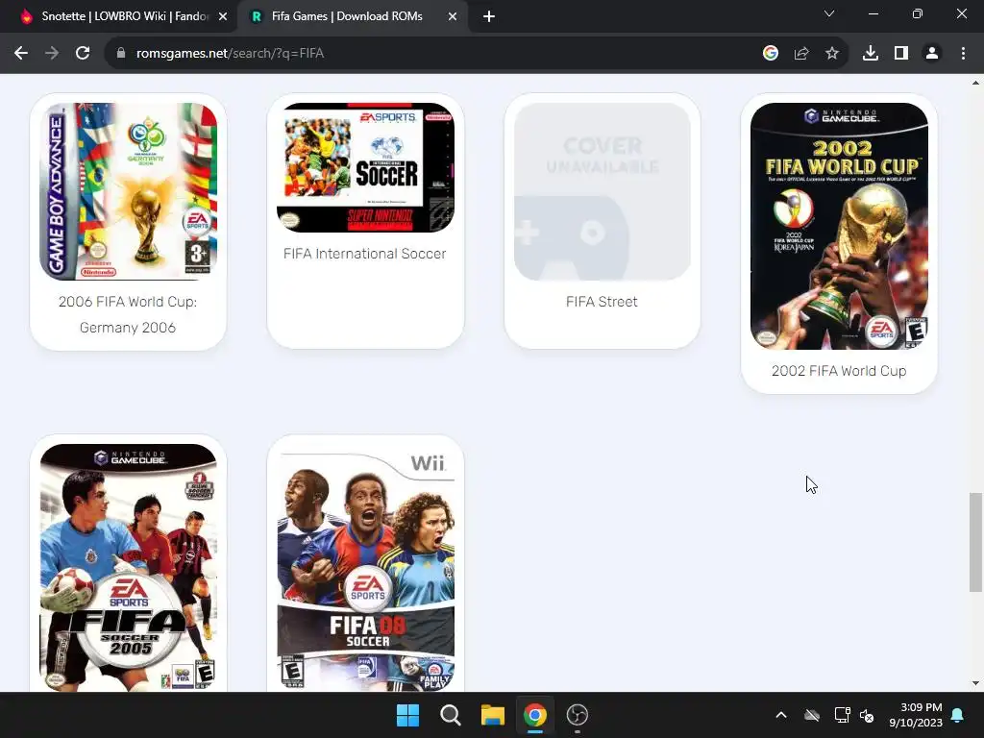Screen dimensions: 984x738
Task: Toggle the browser side panel
Action: coord(901,54)
